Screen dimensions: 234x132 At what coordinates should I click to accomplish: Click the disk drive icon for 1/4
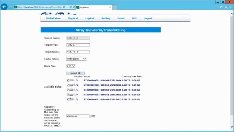point(72,95)
